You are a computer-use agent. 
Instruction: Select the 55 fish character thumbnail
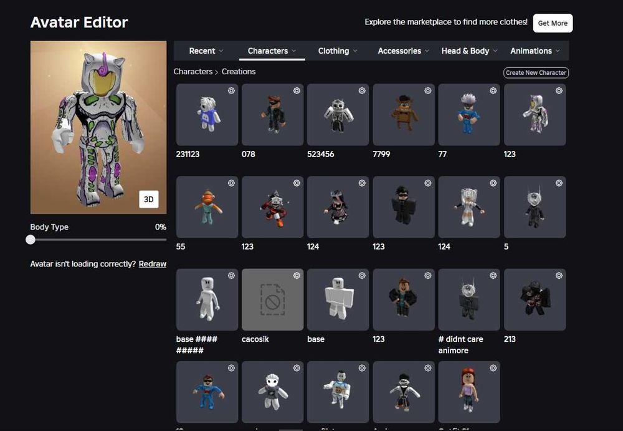207,207
